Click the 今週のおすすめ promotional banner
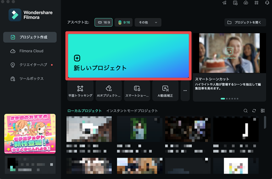 (x=30, y=134)
